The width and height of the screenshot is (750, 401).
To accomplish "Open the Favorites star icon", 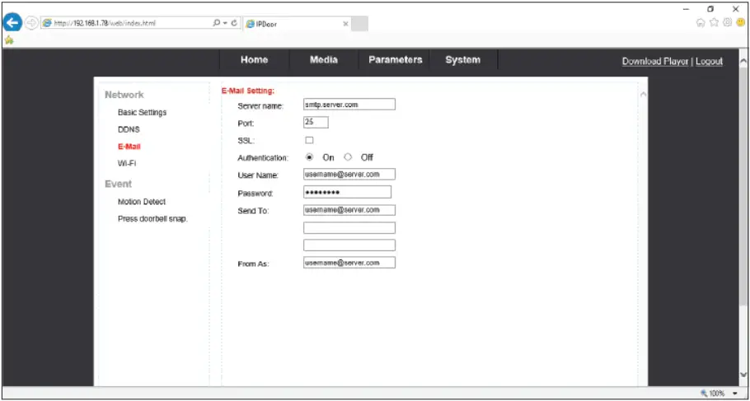I will click(x=714, y=22).
